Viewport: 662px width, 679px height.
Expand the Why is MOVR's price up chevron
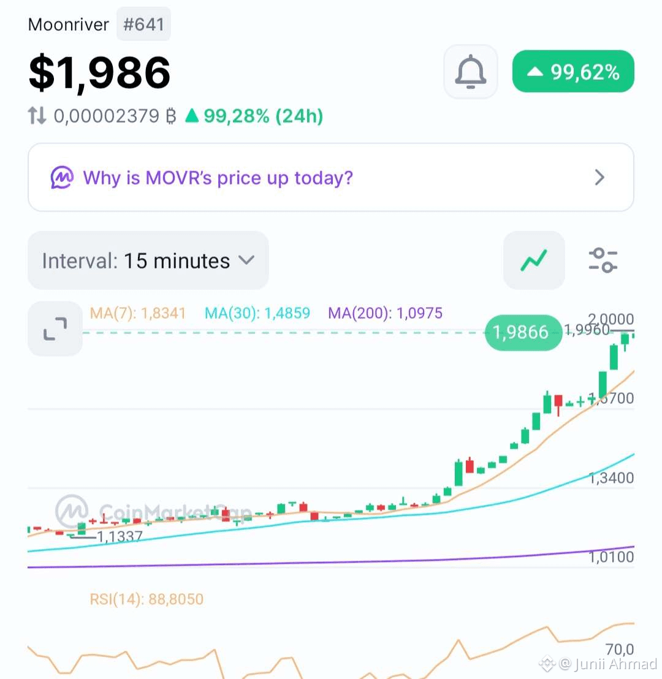point(599,178)
